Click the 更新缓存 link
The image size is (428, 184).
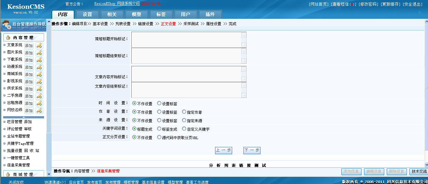pos(391,4)
